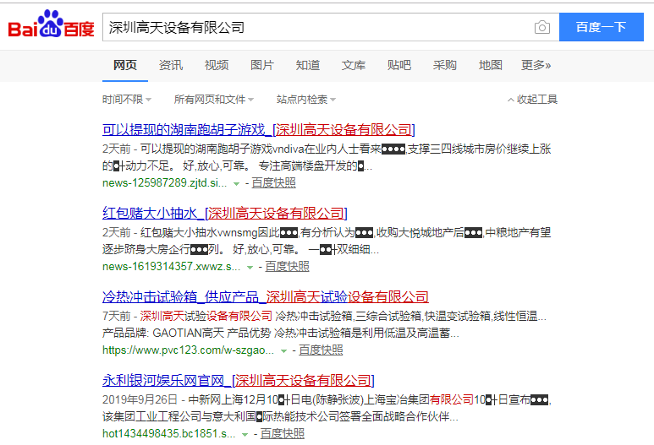Select the 网页 tab
The image size is (654, 445).
click(x=125, y=65)
